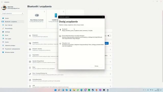Open Microsoft Edge from taskbar
Image resolution: width=163 pixels, height=92 pixels.
[x=81, y=90]
